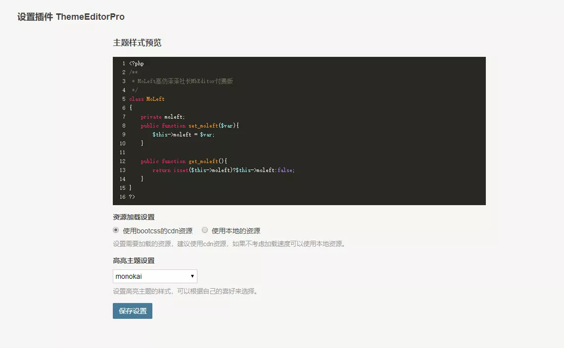Click the 主题样式预览 section heading

coord(137,43)
